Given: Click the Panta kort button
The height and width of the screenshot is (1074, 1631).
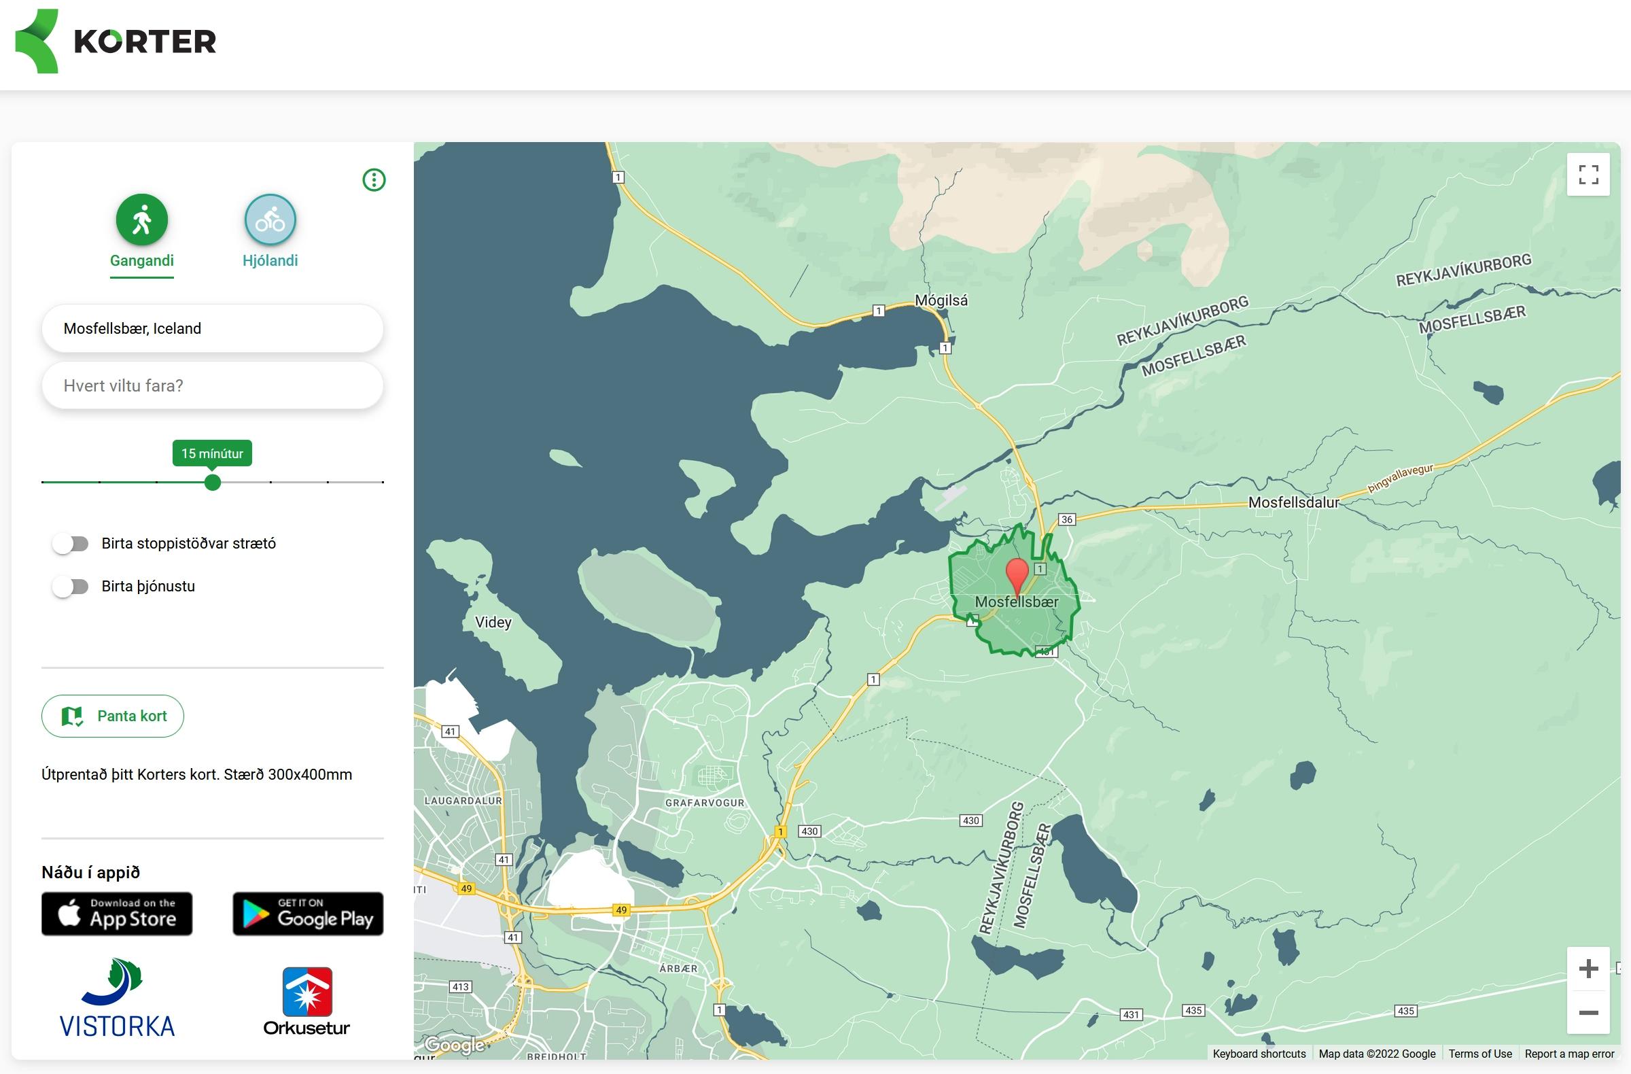Looking at the screenshot, I should click(x=112, y=716).
